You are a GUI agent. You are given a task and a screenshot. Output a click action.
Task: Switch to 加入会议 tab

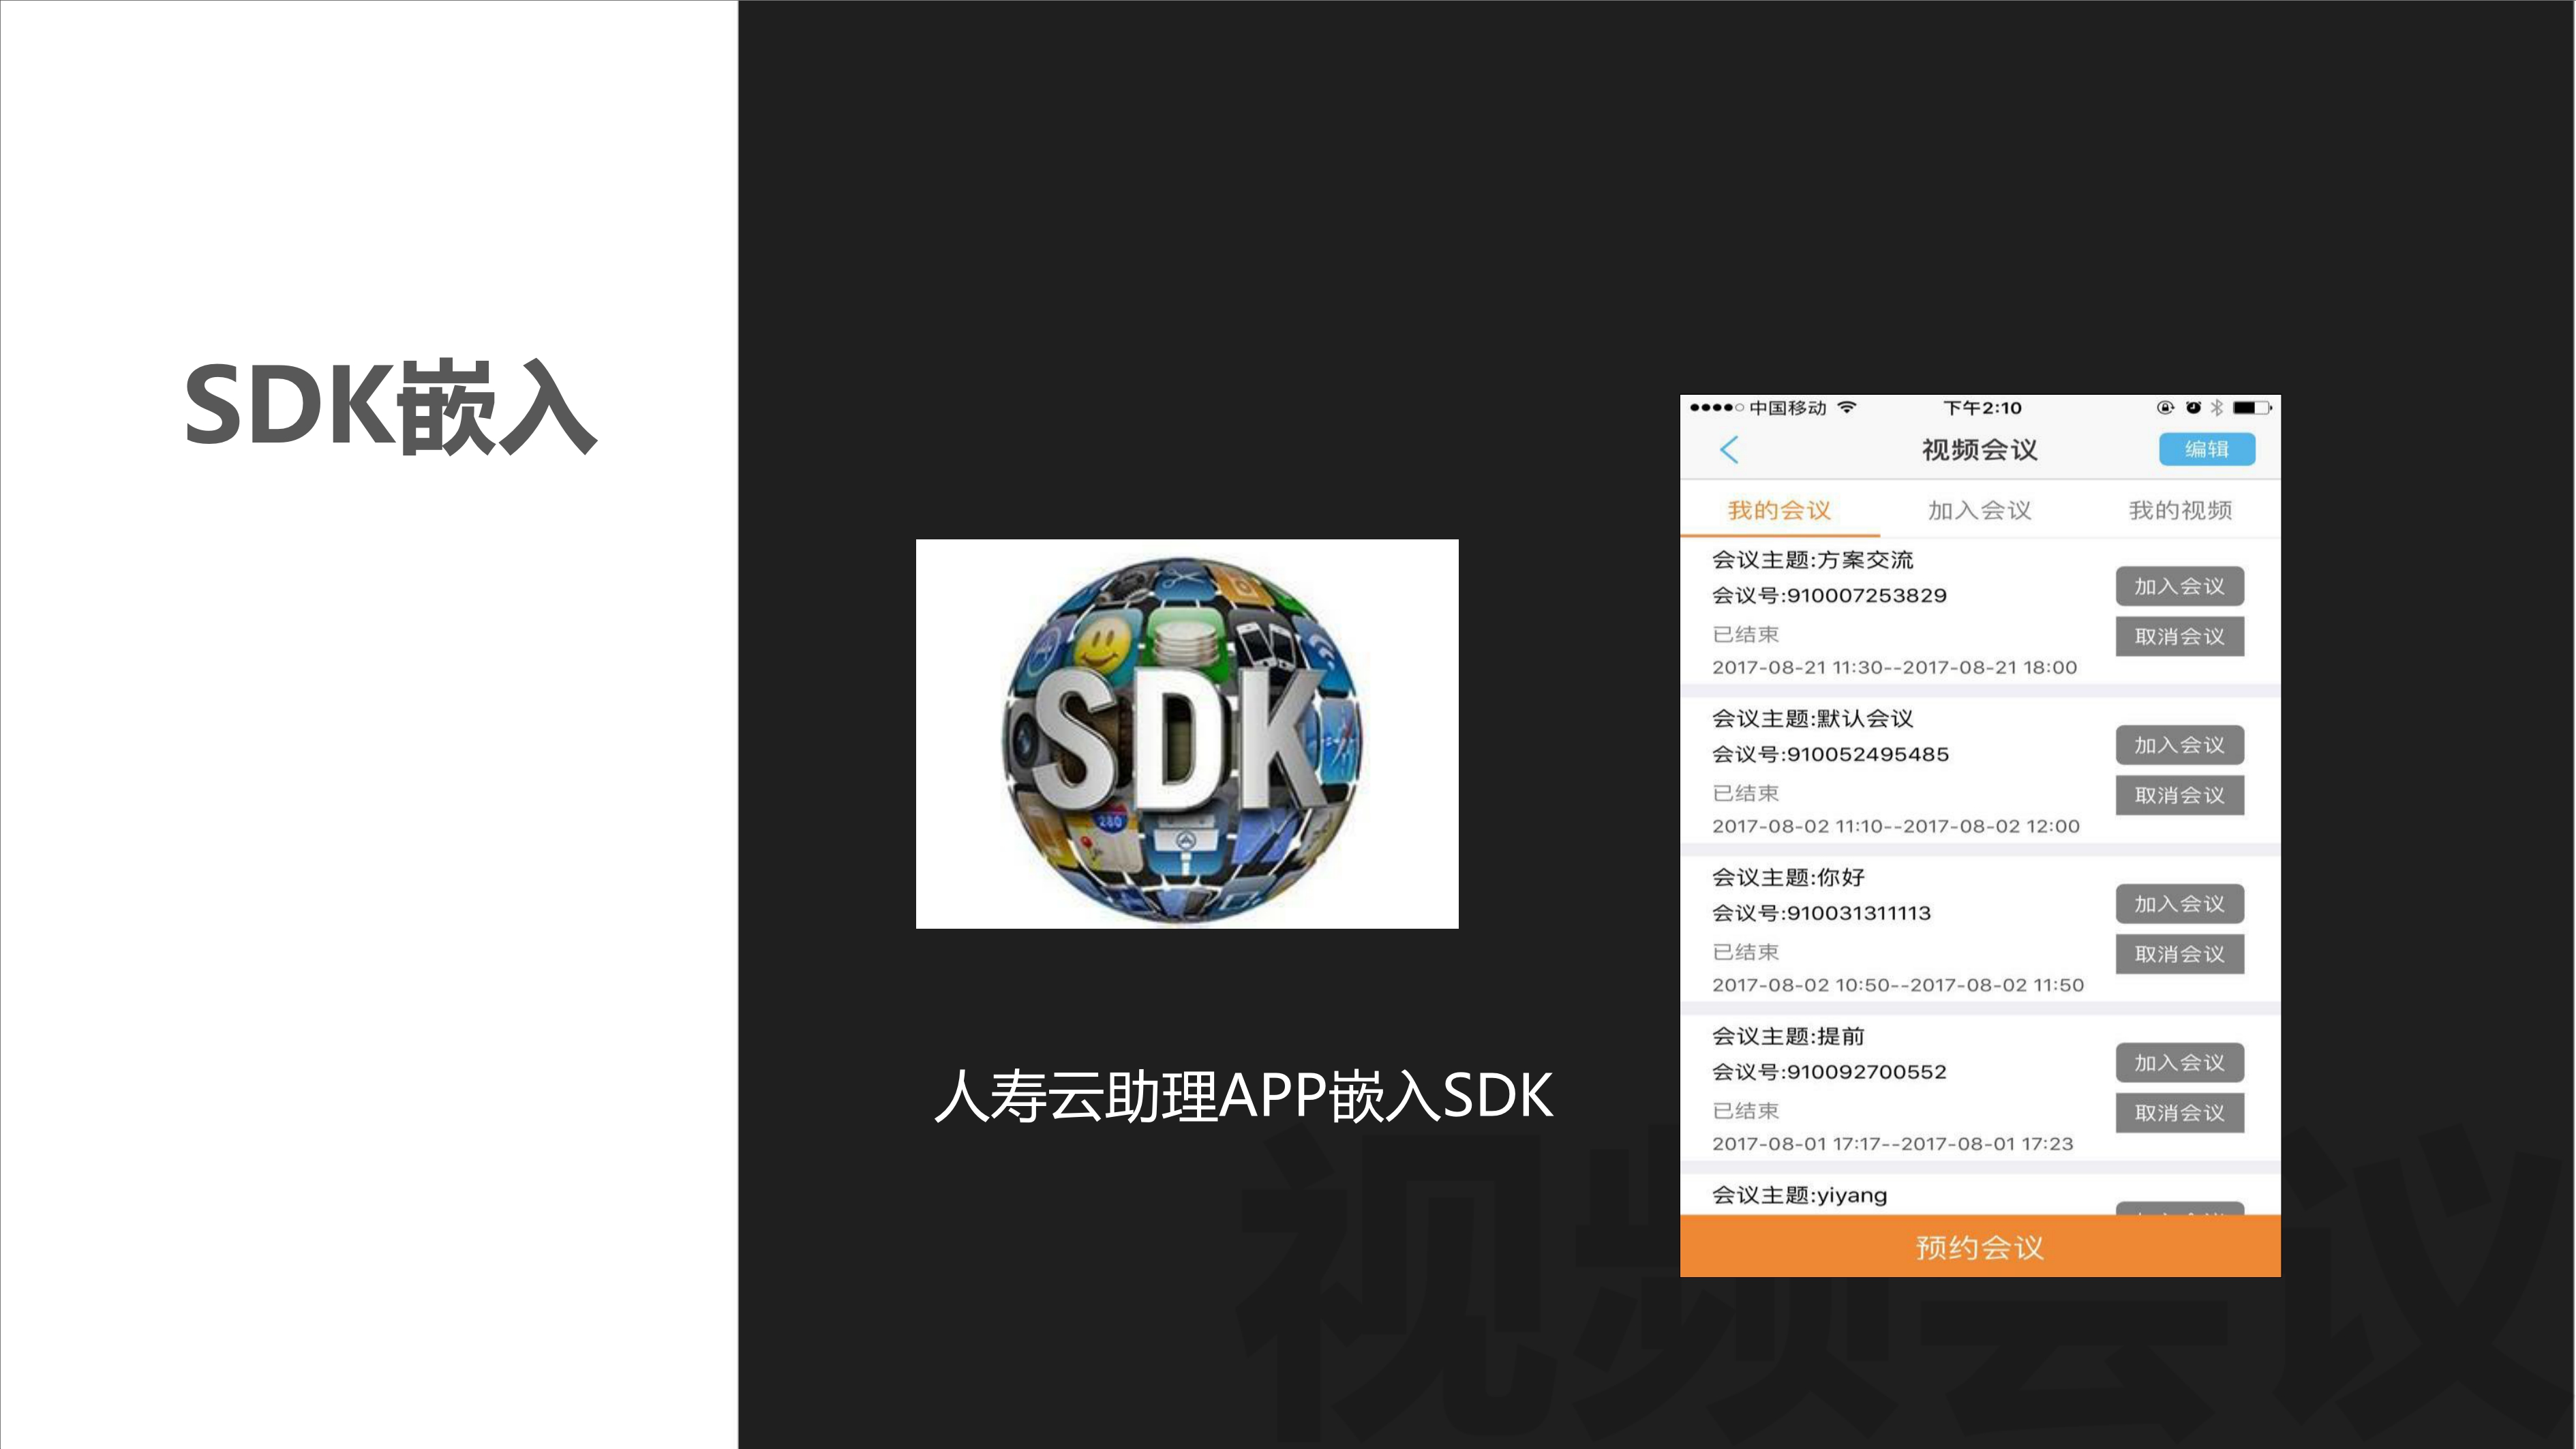1980,510
